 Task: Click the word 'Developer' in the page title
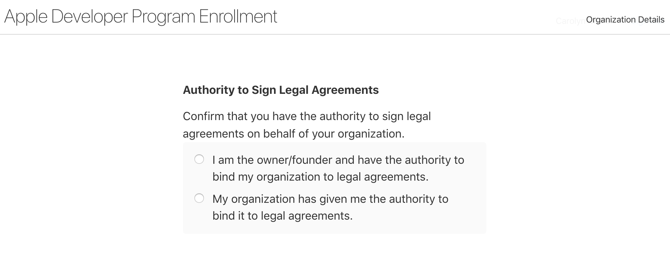(89, 16)
